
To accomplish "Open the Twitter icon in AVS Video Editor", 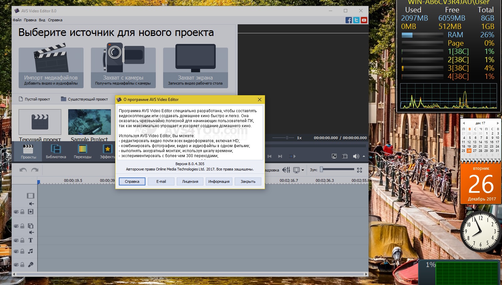I will (x=356, y=20).
